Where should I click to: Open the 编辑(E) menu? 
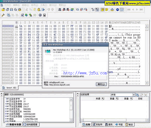coord(16,5)
